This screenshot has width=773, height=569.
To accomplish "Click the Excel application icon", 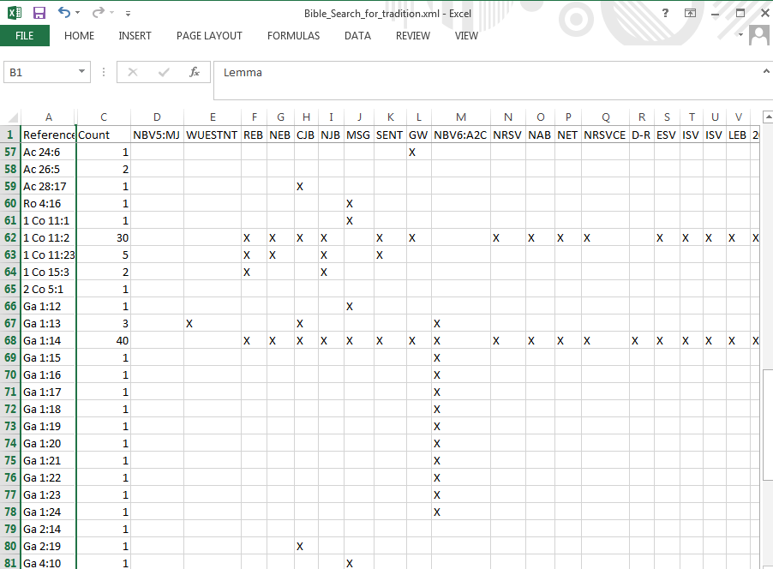I will 15,13.
